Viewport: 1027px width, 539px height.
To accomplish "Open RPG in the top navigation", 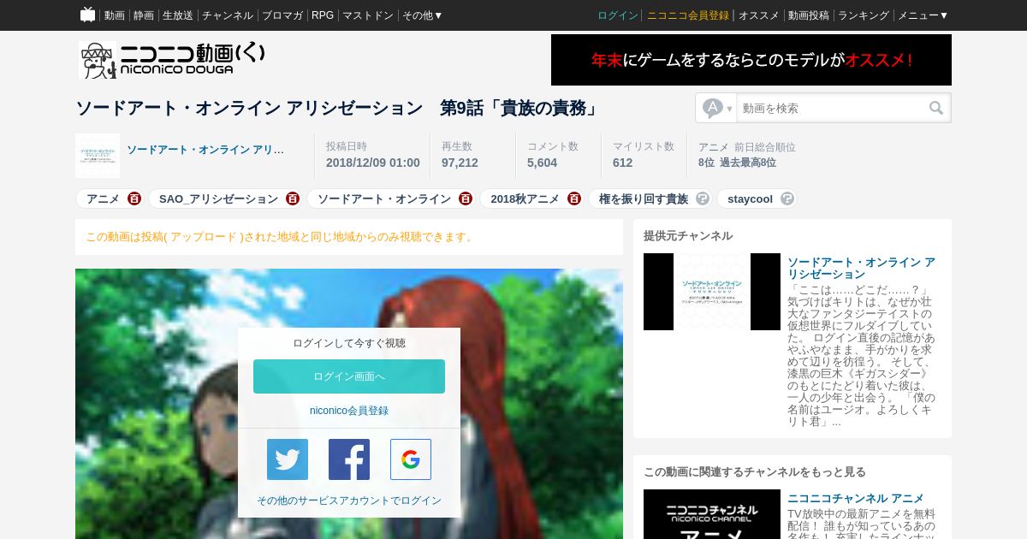I will pyautogui.click(x=323, y=15).
